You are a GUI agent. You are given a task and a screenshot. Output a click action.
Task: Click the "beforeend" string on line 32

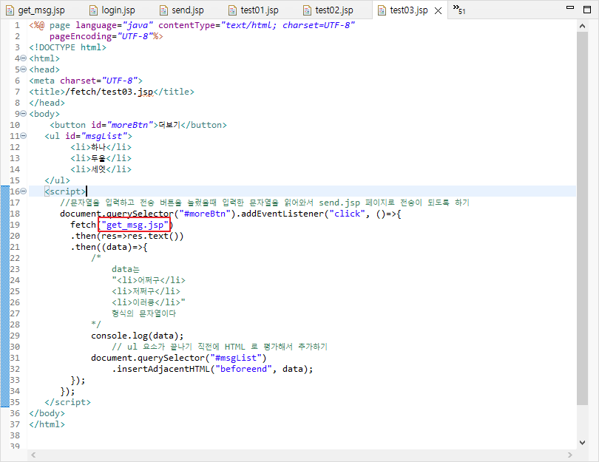pyautogui.click(x=243, y=369)
